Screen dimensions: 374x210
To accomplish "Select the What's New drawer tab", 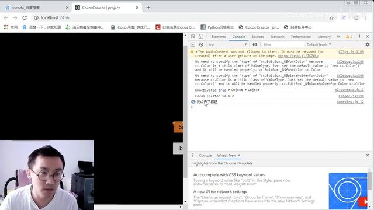I will tap(226, 156).
